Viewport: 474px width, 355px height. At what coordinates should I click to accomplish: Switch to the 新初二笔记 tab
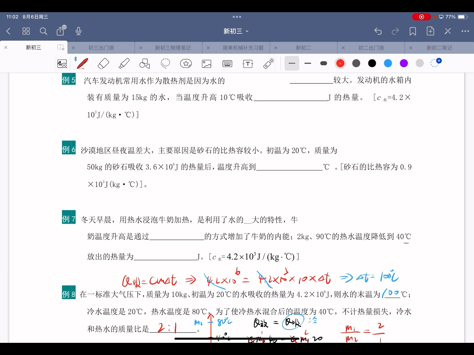[439, 48]
